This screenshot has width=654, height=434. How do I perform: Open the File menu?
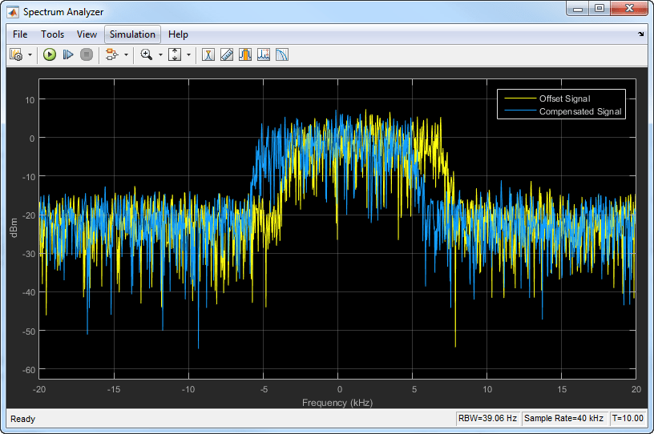click(x=20, y=34)
